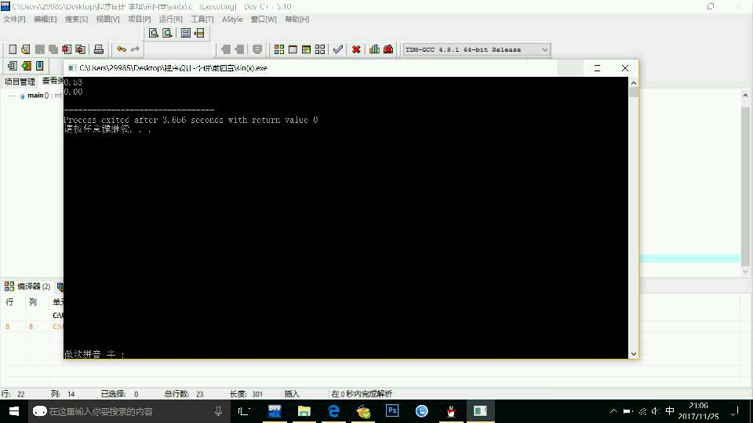Screen dimensions: 753x423
Task: Click the Windows Start button
Action: [14, 411]
